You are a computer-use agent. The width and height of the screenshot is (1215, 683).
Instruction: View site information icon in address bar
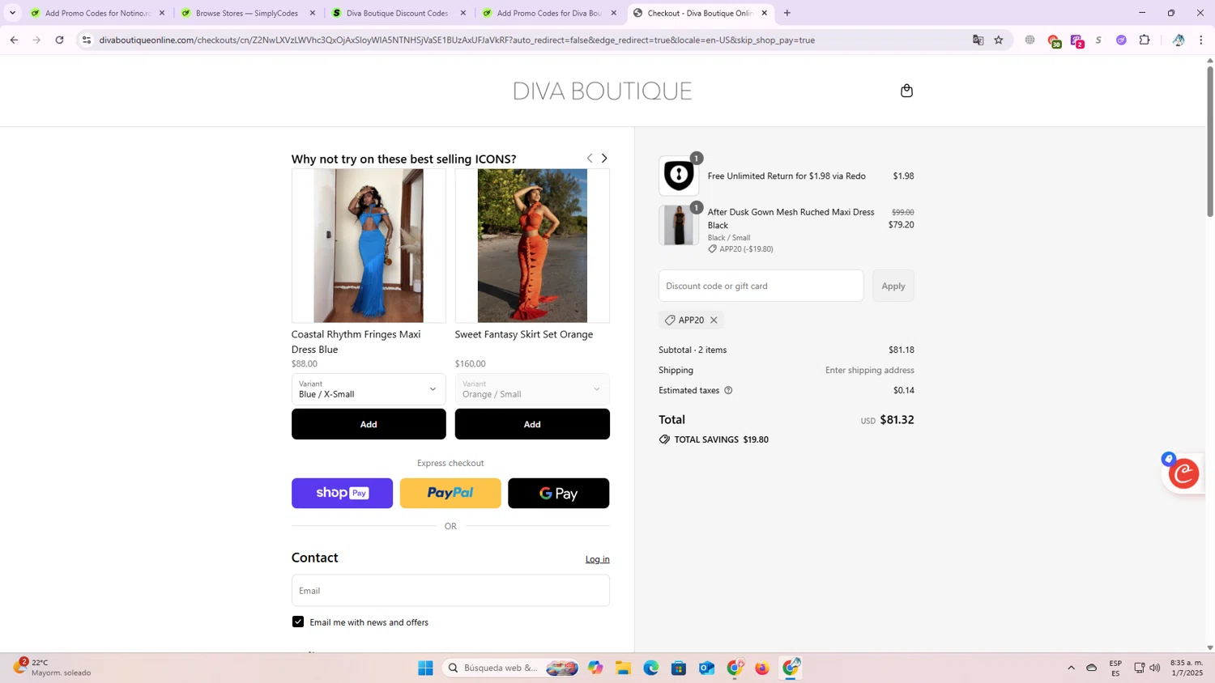click(x=87, y=40)
